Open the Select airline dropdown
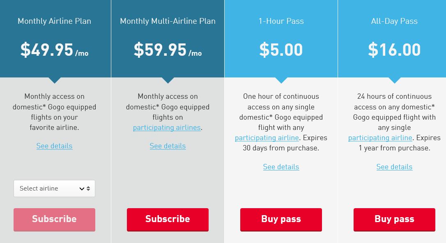Image resolution: width=446 pixels, height=243 pixels. point(54,188)
